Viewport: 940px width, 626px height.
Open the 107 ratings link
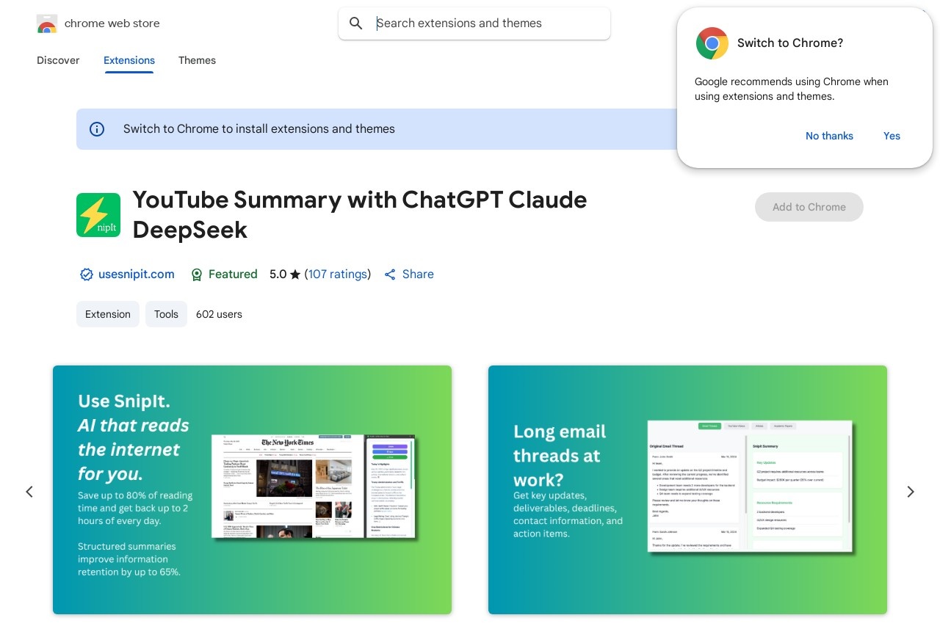click(338, 274)
